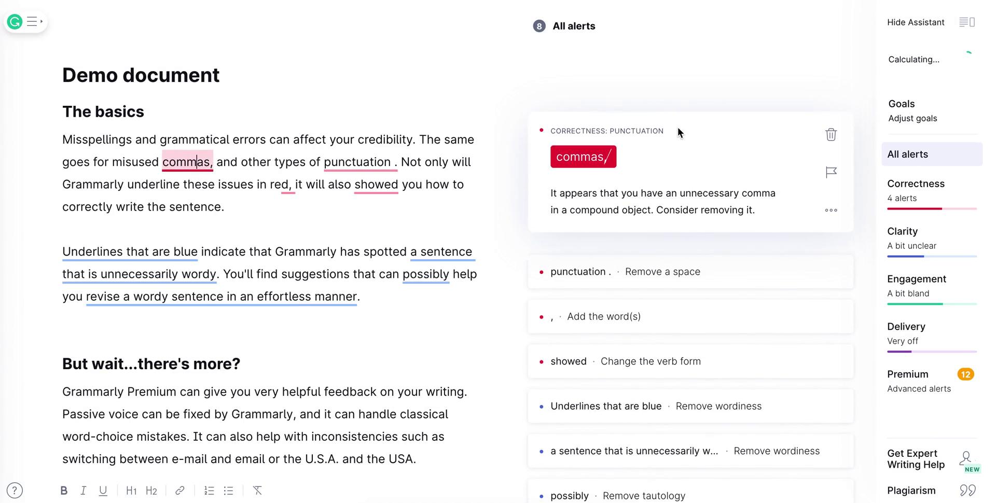Click the underlined word 'commas,' in document
The width and height of the screenshot is (996, 503).
click(x=187, y=162)
